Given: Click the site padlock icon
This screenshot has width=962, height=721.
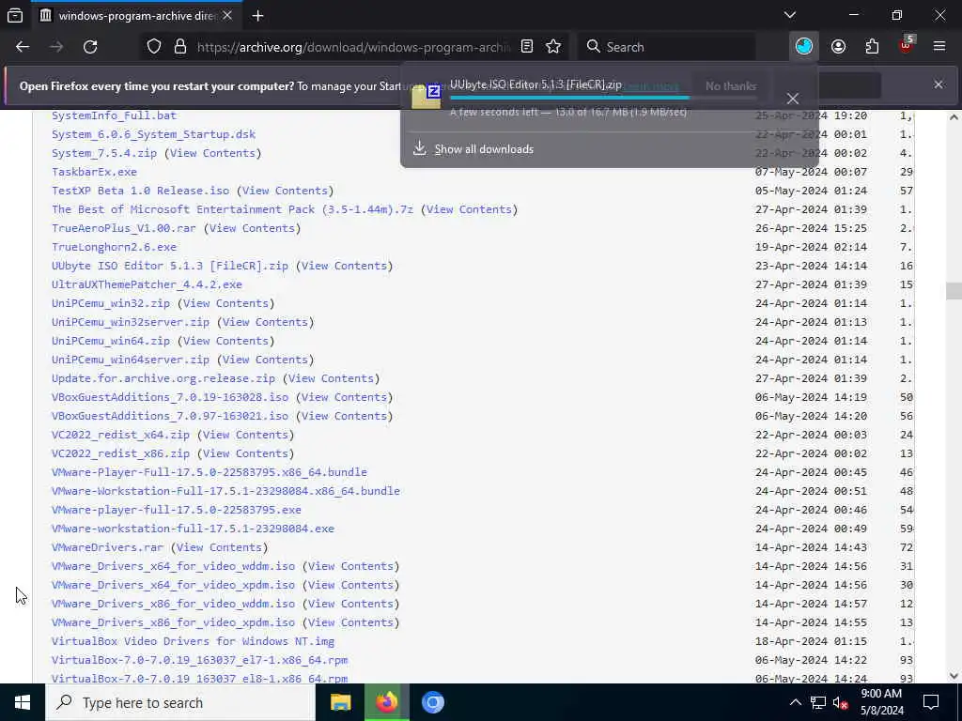Looking at the screenshot, I should (179, 47).
